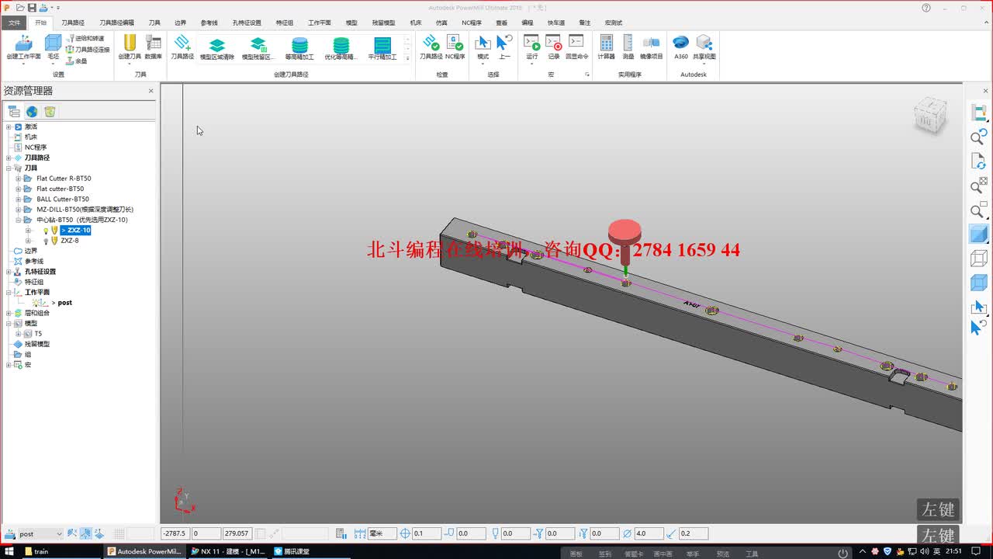
Task: Open the 测量 measure tool
Action: point(628,47)
